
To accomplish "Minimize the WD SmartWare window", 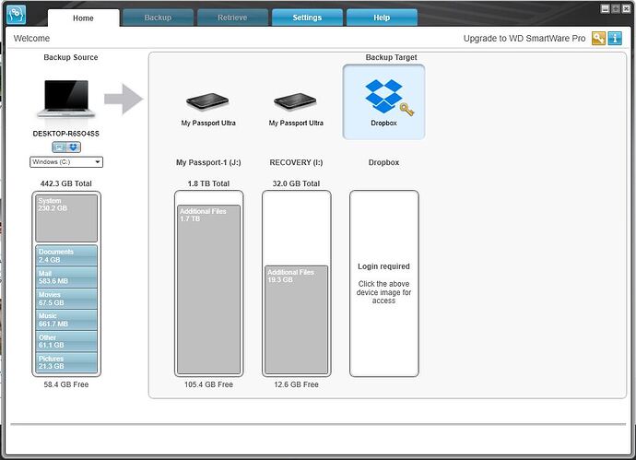I will click(606, 8).
